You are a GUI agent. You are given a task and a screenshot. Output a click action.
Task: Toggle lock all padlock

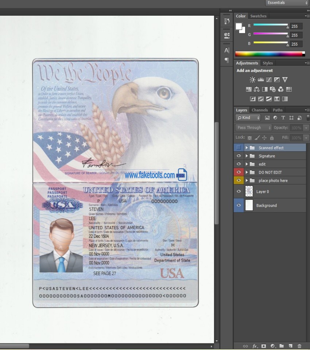272,138
